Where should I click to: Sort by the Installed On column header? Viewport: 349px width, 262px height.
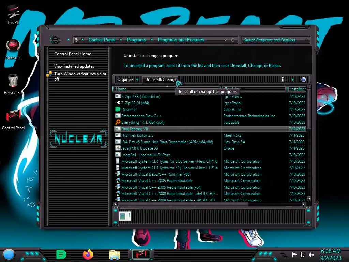[x=297, y=89]
